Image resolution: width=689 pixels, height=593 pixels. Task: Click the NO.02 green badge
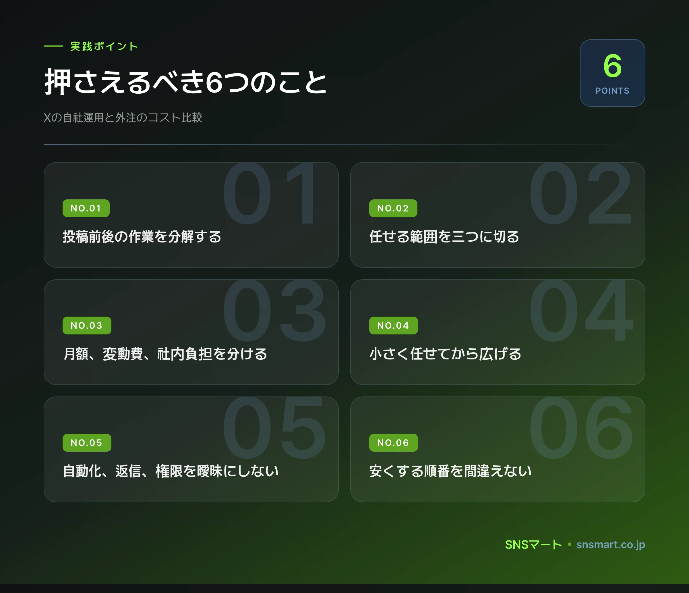tap(393, 208)
